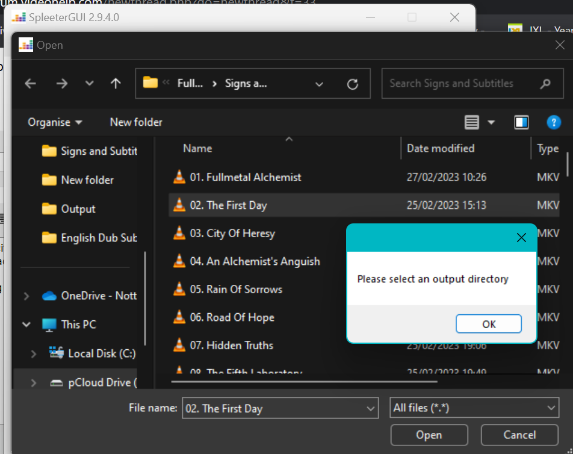Expand the address bar history dropdown
This screenshot has width=573, height=454.
pos(319,84)
